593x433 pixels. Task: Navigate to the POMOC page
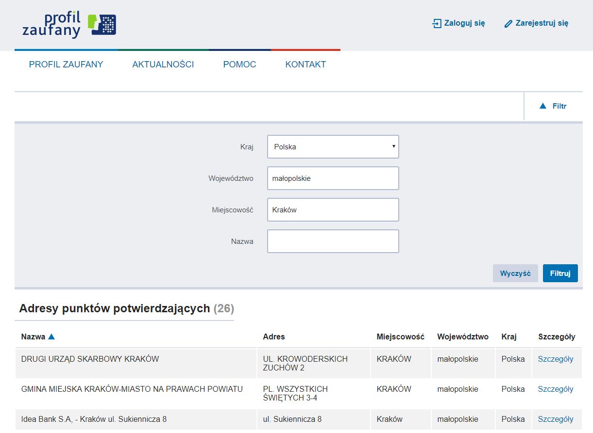(x=239, y=64)
